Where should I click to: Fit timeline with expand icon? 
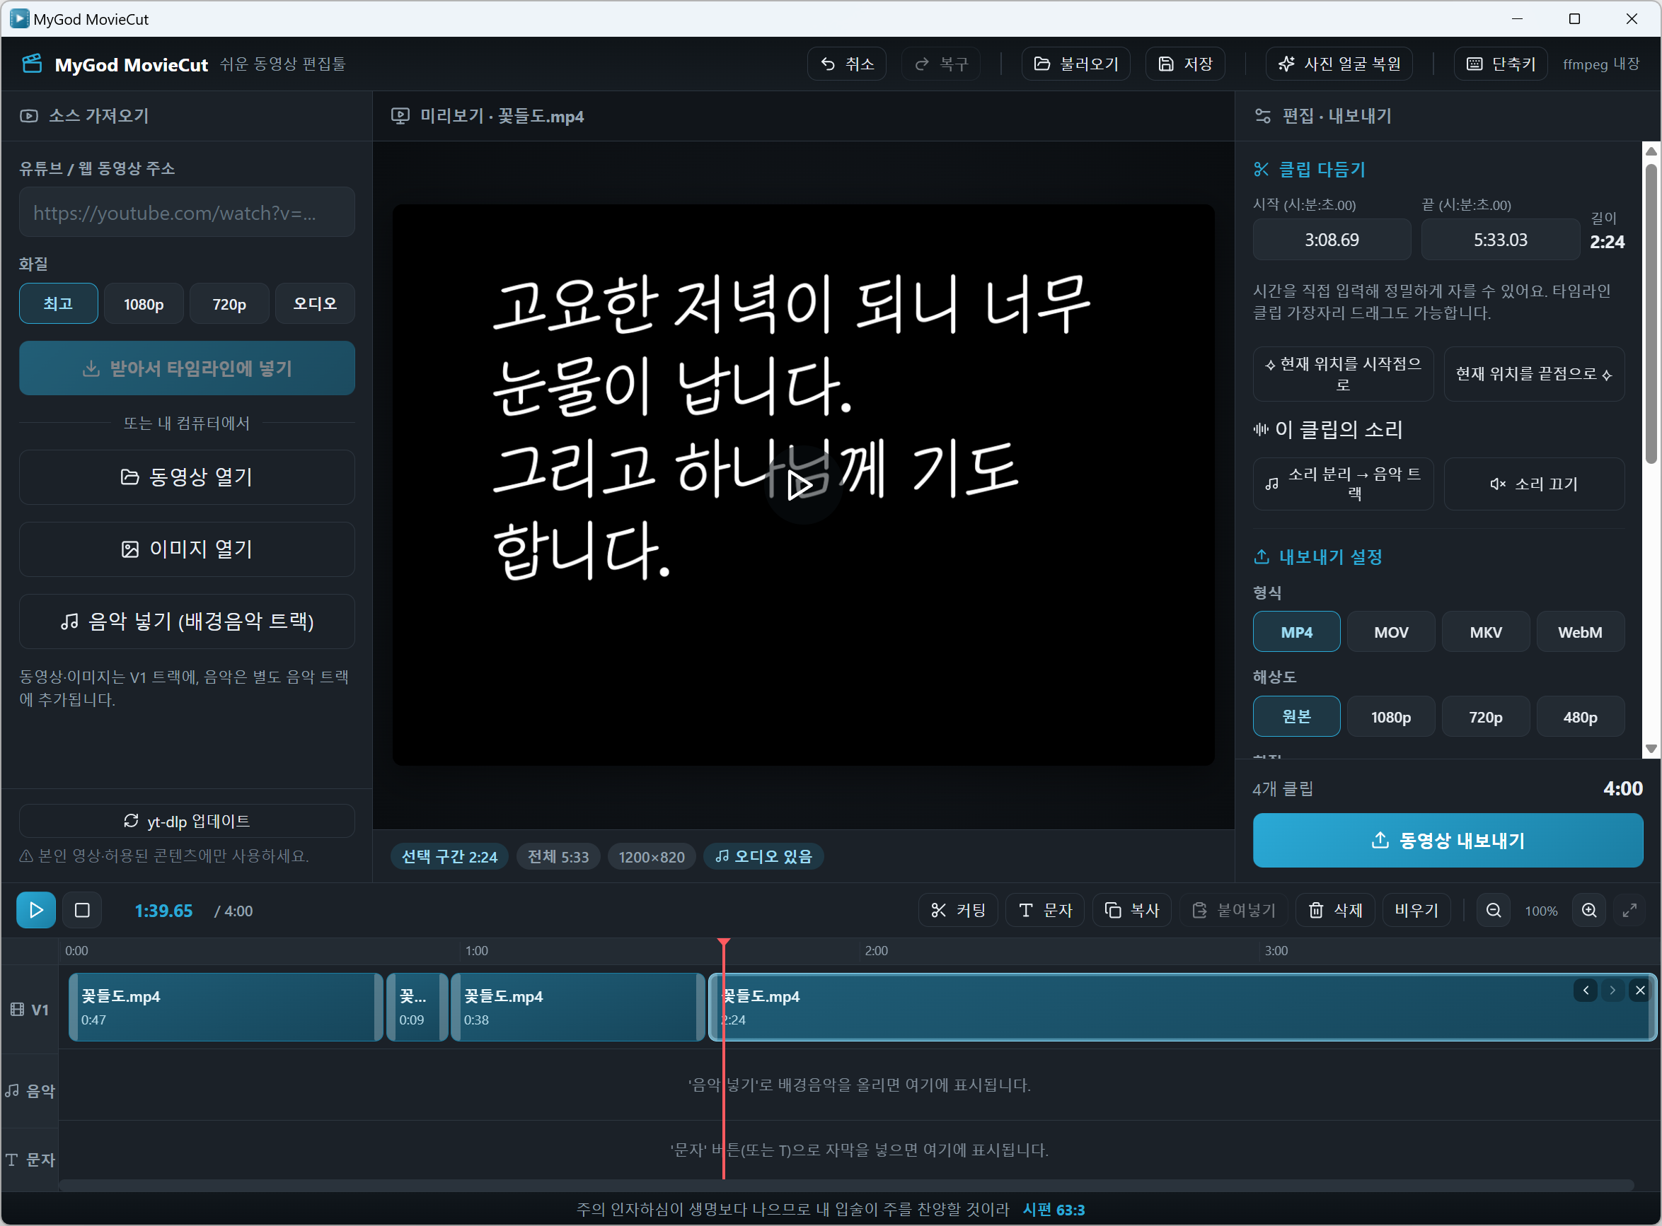[x=1629, y=910]
